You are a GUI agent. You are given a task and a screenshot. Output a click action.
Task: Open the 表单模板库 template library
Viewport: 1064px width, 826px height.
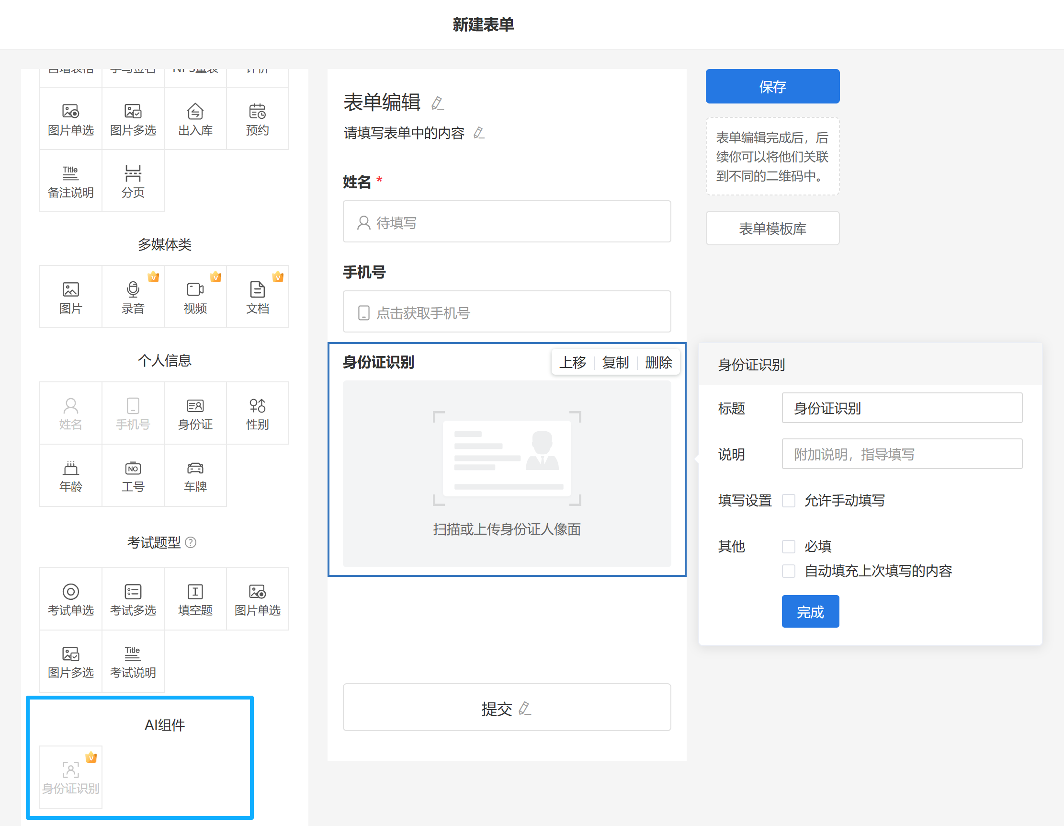(772, 228)
